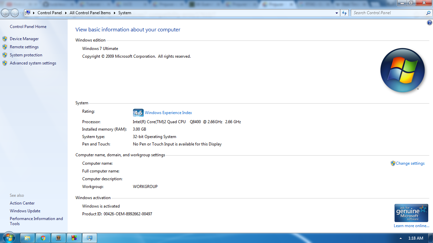Expand the arrow after Control Panel breadcrumb

point(66,13)
